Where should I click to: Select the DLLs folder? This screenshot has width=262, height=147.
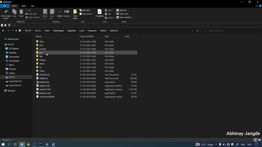point(86,42)
